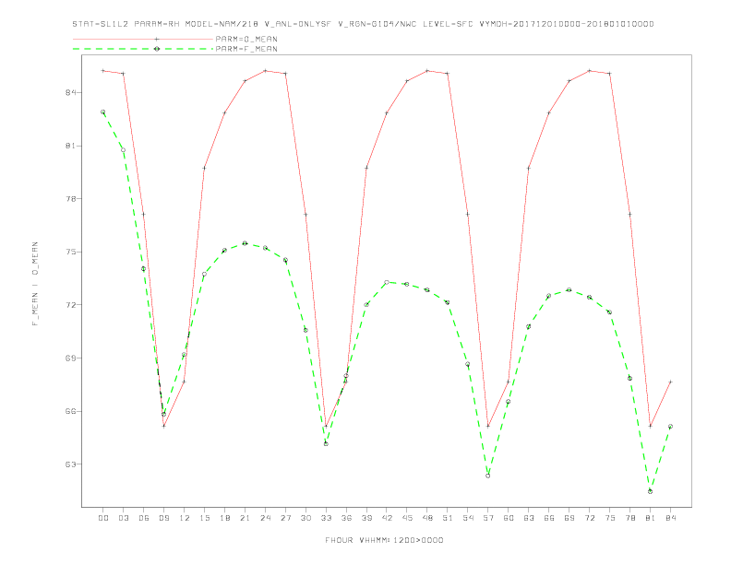Viewport: 731px width, 564px height.
Task: Click y-axis tick value 69
Action: pos(71,358)
